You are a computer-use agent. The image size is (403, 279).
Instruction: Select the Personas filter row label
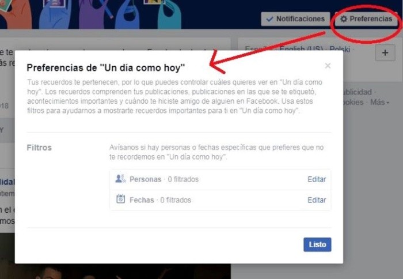[145, 179]
